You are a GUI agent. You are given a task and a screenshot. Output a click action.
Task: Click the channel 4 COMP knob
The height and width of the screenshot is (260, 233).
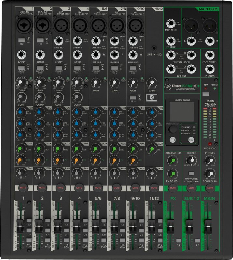click(76, 97)
